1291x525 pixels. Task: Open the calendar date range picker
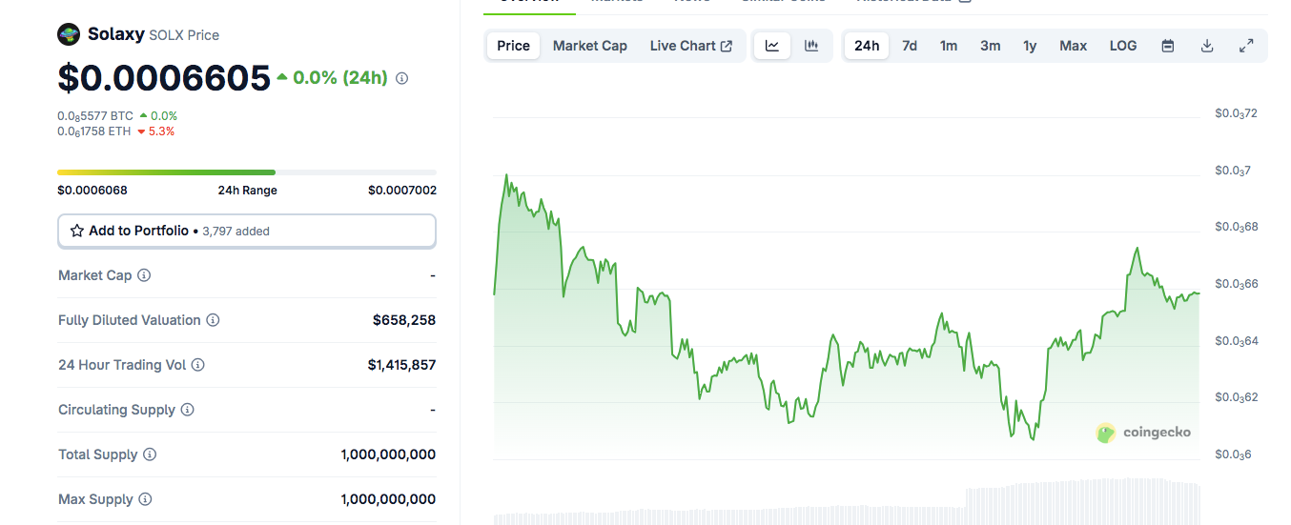pos(1167,46)
